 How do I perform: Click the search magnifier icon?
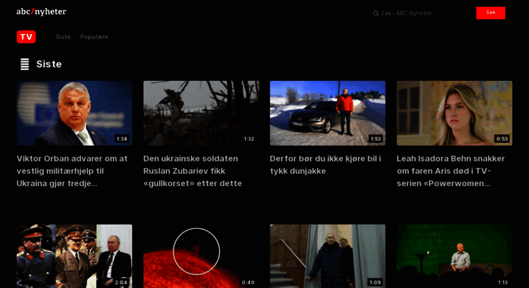click(376, 14)
